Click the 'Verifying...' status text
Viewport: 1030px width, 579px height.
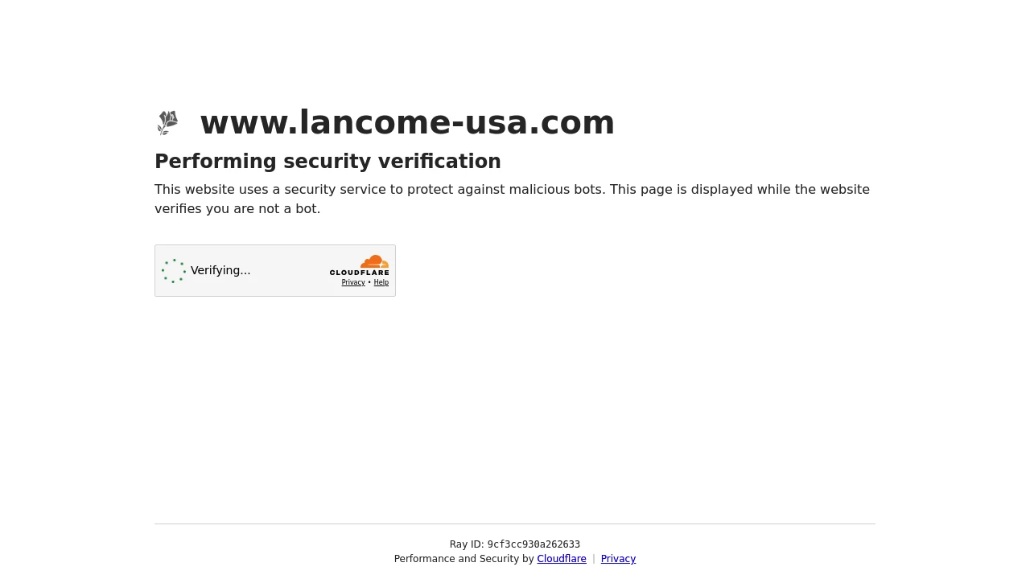pyautogui.click(x=220, y=271)
